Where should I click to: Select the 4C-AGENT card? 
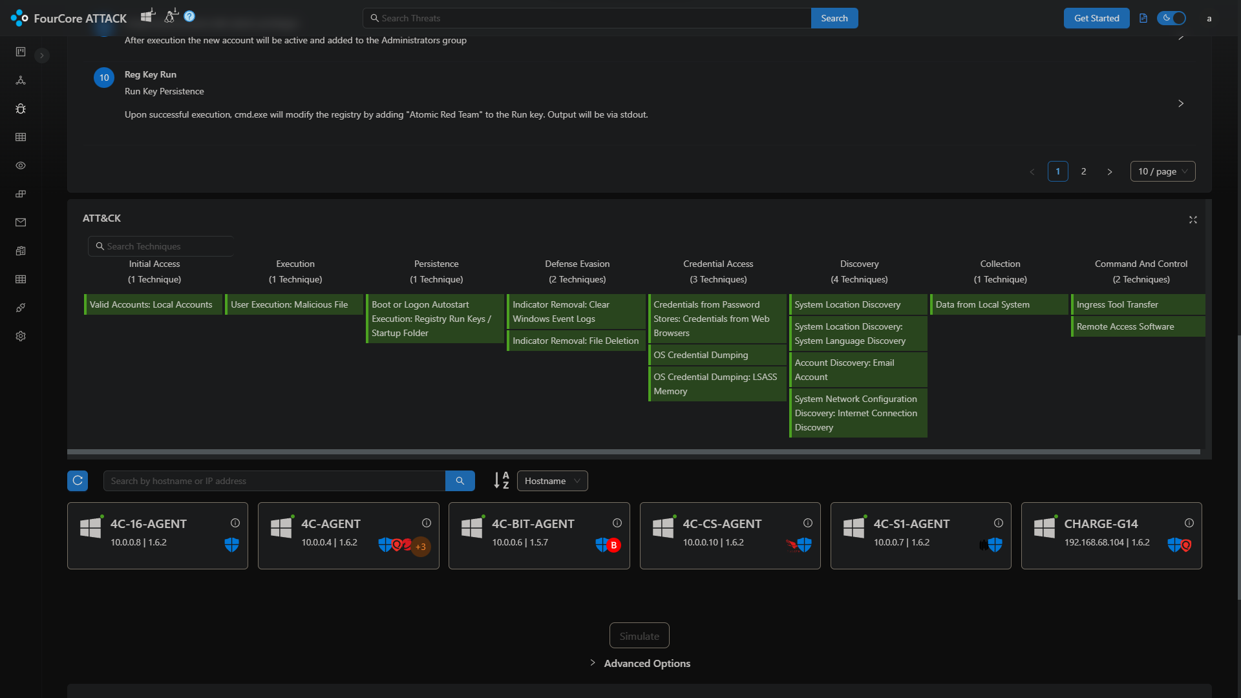[x=348, y=536]
